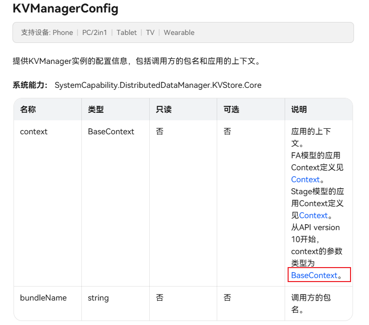Open the blue BaseContext link in description
This screenshot has height=325, width=369.
(x=314, y=275)
